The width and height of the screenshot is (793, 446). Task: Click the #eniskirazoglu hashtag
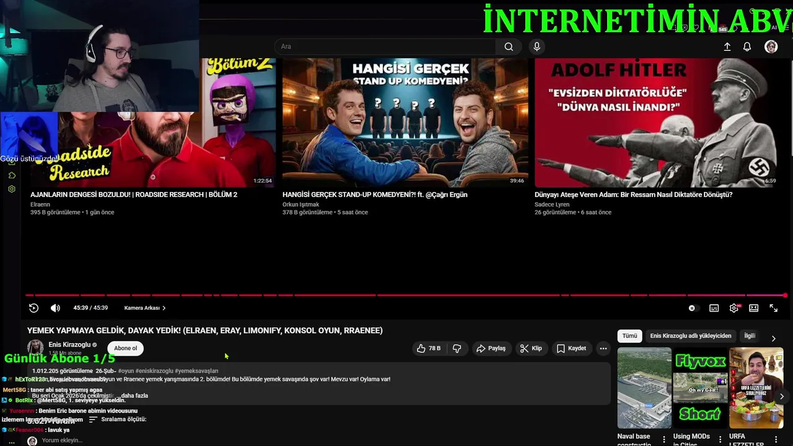click(x=154, y=371)
